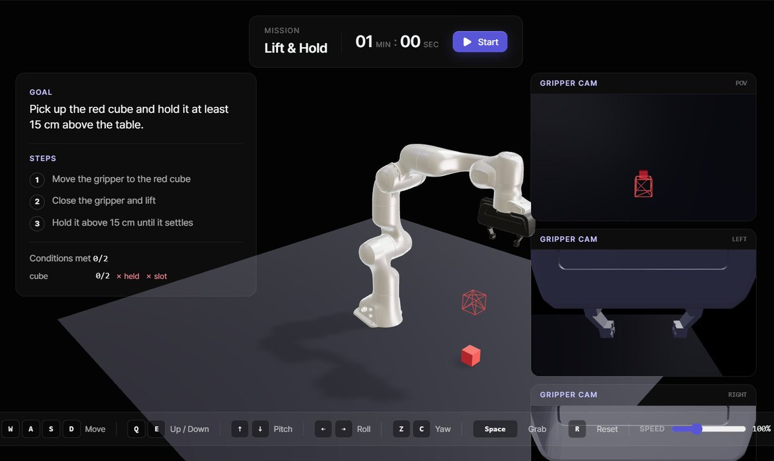This screenshot has height=461, width=774.
Task: Click the 'Pitch' label
Action: click(283, 429)
